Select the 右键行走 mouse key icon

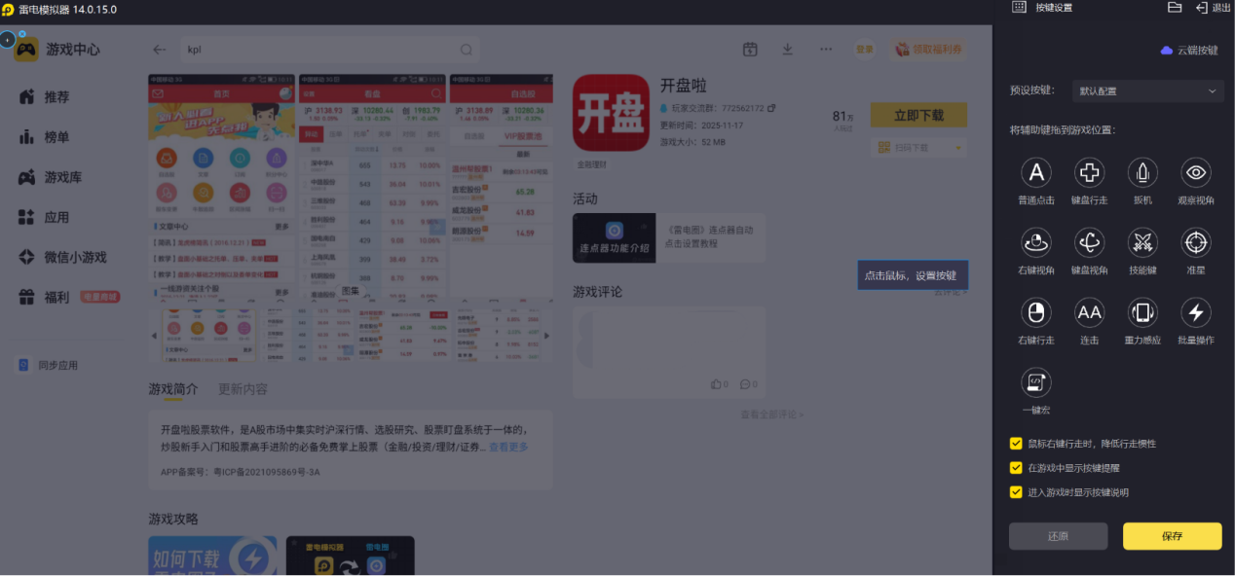click(x=1036, y=312)
